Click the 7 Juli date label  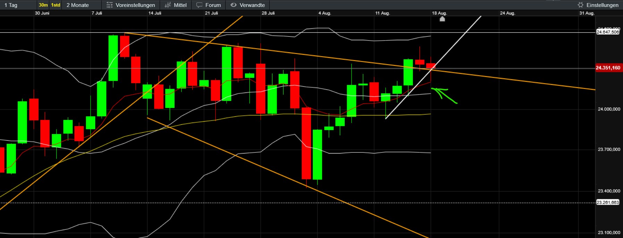[x=97, y=13]
